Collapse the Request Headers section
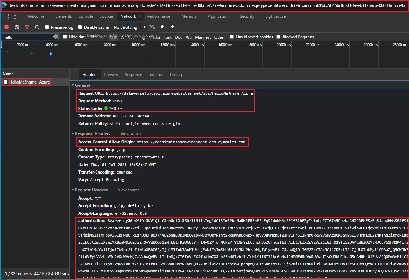409x280 pixels. (73, 190)
